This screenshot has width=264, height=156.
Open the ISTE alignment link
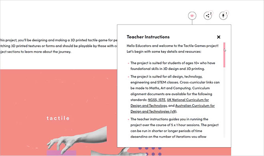click(162, 100)
